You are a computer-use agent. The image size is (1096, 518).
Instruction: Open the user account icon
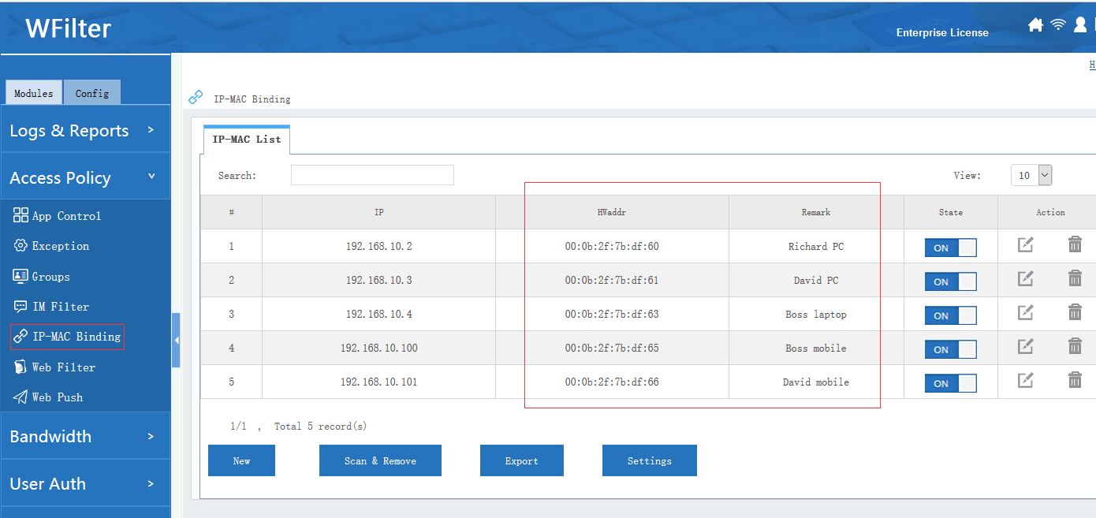click(1079, 24)
